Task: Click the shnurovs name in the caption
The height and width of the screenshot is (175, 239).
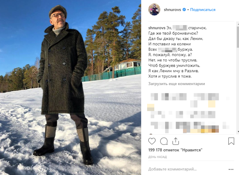Action: pyautogui.click(x=157, y=28)
